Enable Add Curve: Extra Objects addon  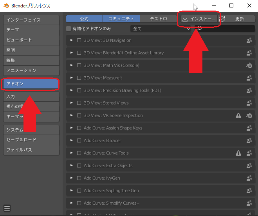coord(79,166)
